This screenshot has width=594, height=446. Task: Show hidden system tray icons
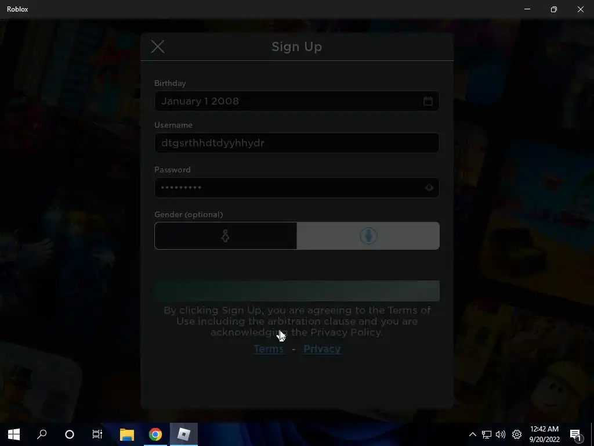click(472, 434)
